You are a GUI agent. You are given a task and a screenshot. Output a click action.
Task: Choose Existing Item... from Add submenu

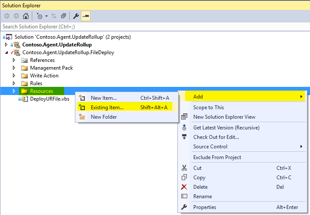pyautogui.click(x=127, y=107)
